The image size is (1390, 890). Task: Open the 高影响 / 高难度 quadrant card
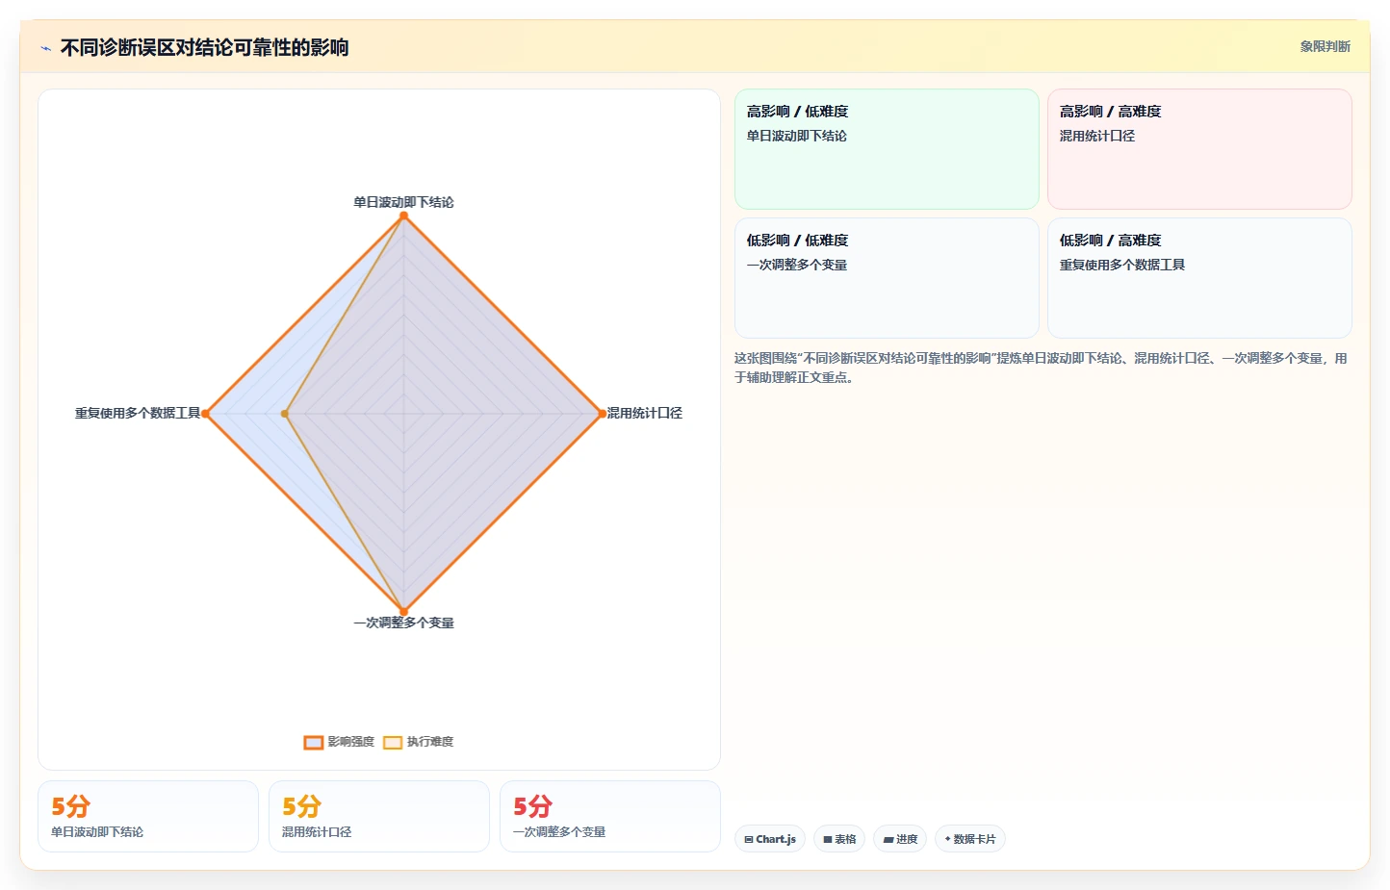tap(1199, 149)
